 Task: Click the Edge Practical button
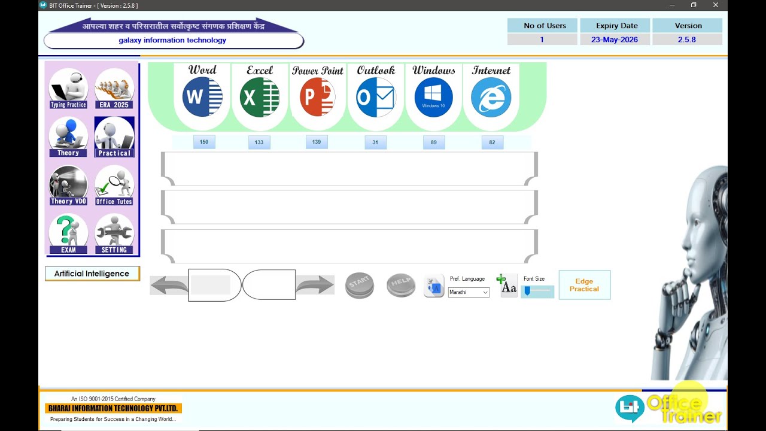(x=585, y=285)
